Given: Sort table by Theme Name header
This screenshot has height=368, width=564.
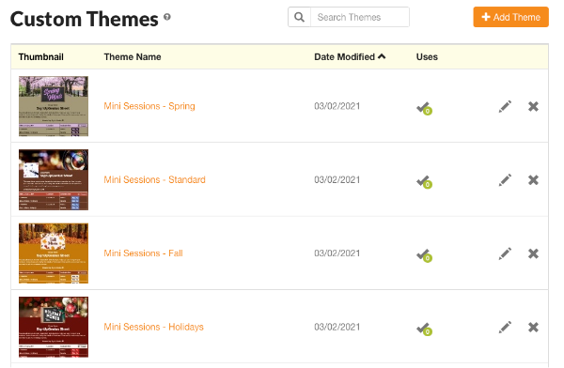Looking at the screenshot, I should (x=133, y=56).
